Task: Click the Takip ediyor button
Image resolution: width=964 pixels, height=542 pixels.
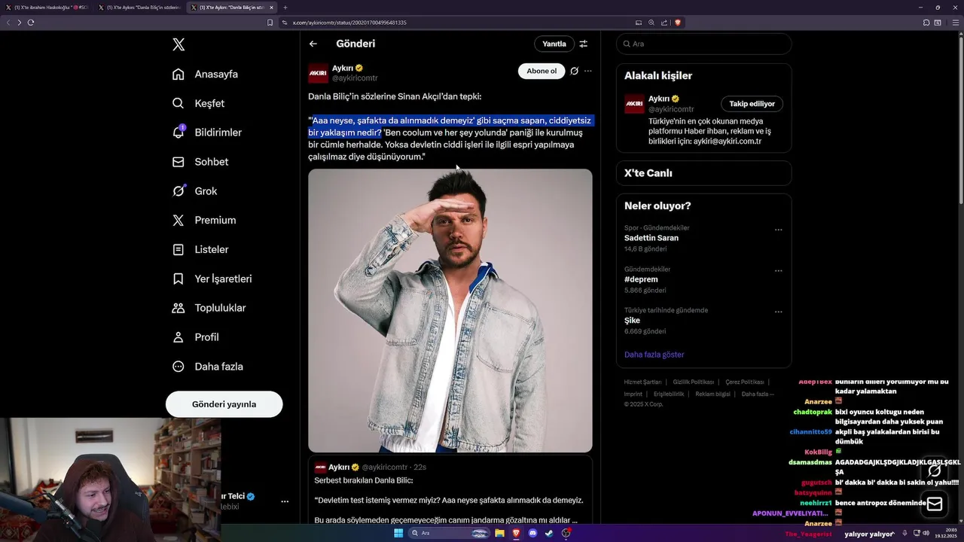Action: 752,104
